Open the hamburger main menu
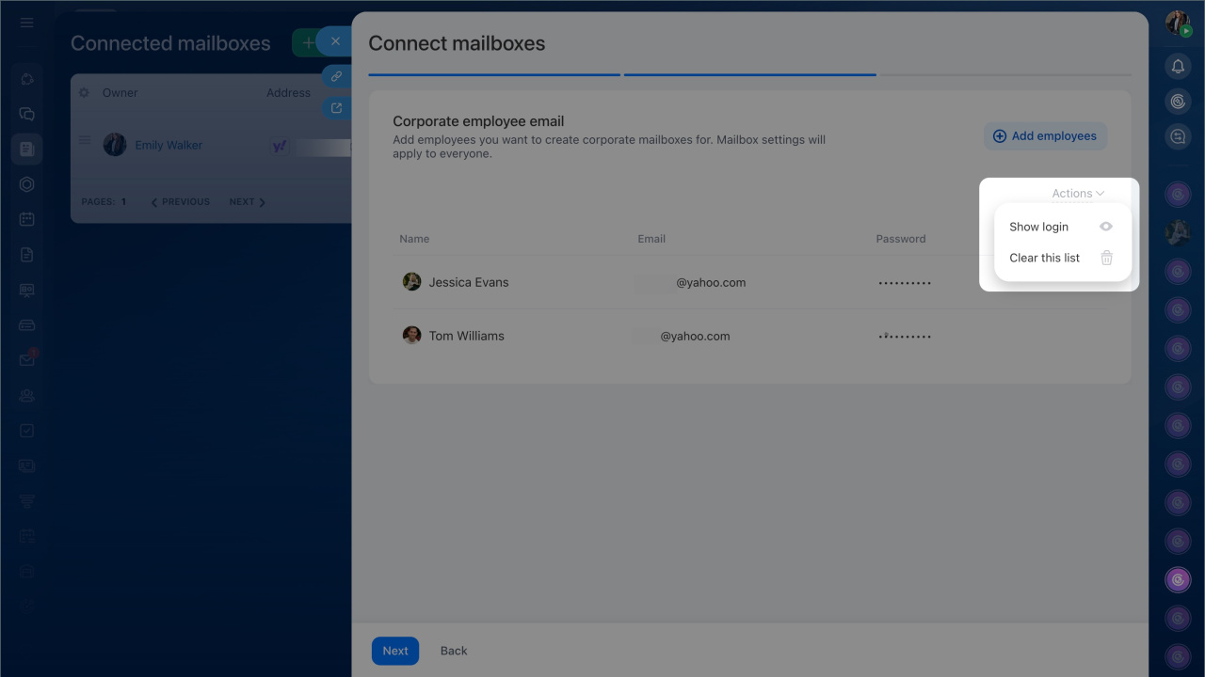Screen dimensions: 1205x677 (26, 23)
